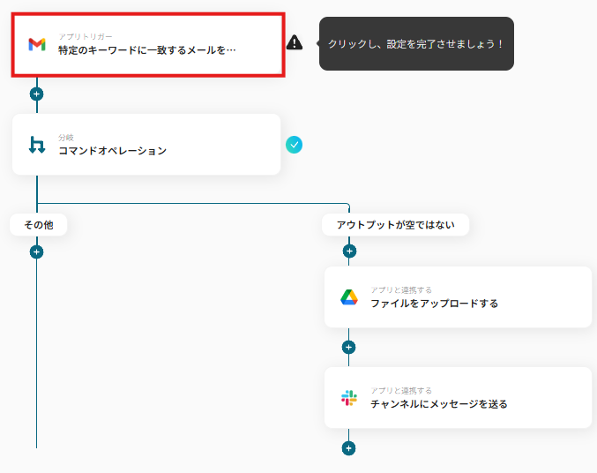The image size is (597, 473).
Task: Open the ファイルをアップロードする card
Action: coord(458,297)
